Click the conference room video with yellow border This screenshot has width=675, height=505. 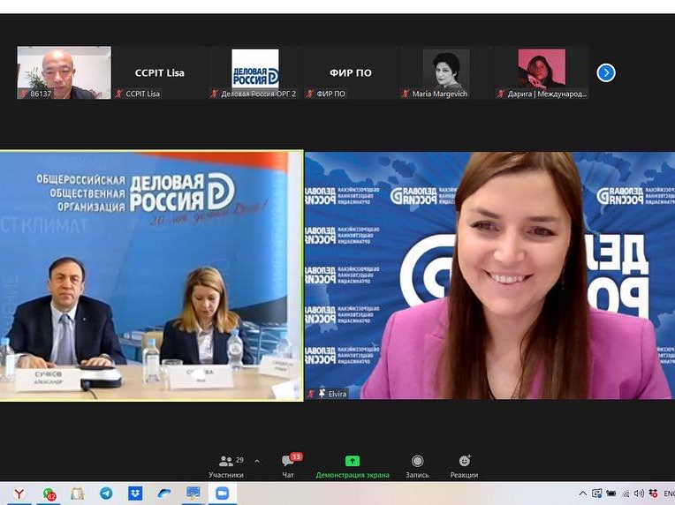point(152,275)
